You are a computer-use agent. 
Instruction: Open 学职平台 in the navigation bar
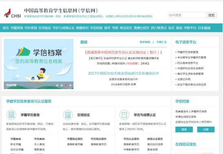tap(190, 28)
